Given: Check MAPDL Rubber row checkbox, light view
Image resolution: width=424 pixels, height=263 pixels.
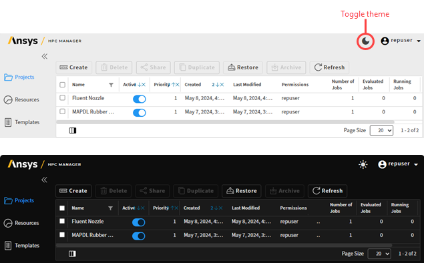Looking at the screenshot, I should click(63, 111).
